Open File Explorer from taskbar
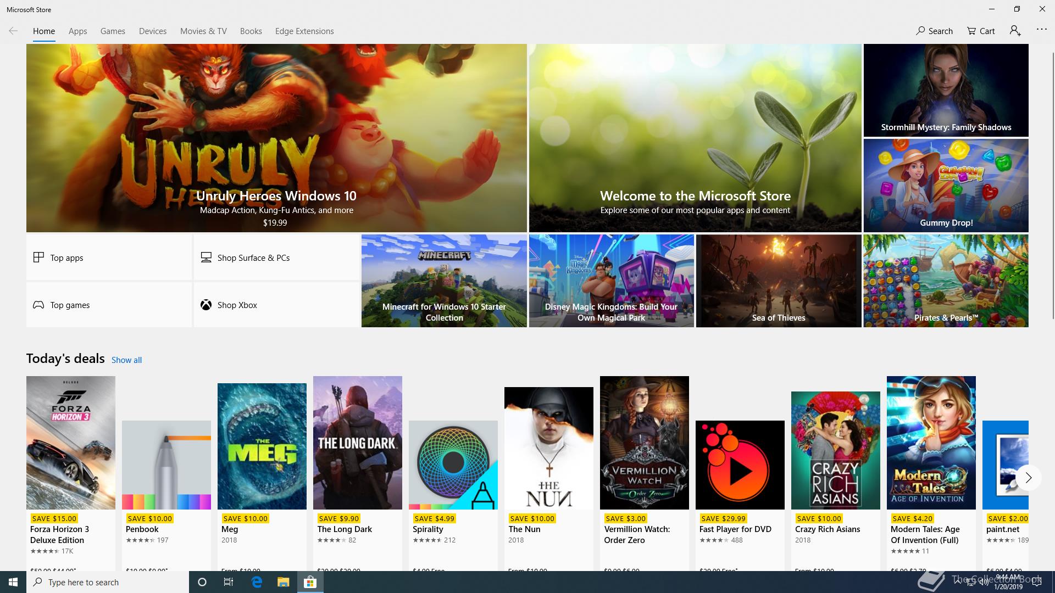The image size is (1055, 593). (283, 582)
